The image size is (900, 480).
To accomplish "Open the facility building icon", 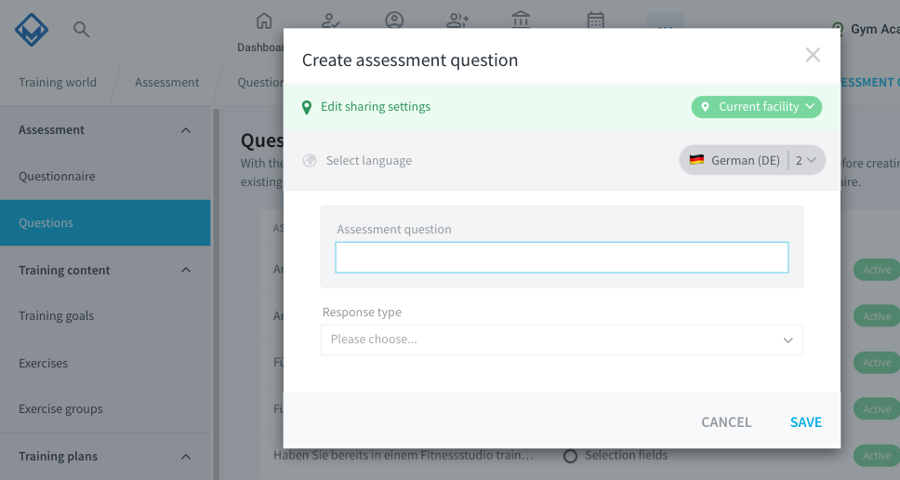I will click(521, 20).
